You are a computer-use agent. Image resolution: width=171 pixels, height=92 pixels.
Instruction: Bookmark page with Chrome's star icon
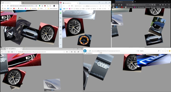pyautogui.click(x=36, y=6)
